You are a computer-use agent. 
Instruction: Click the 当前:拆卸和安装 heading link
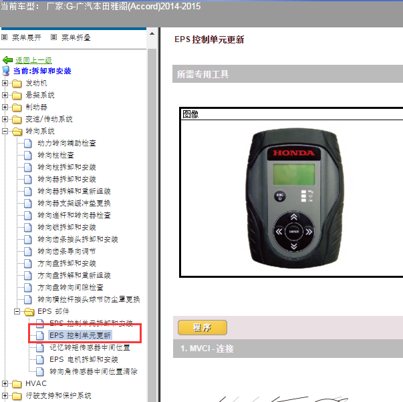click(x=42, y=71)
